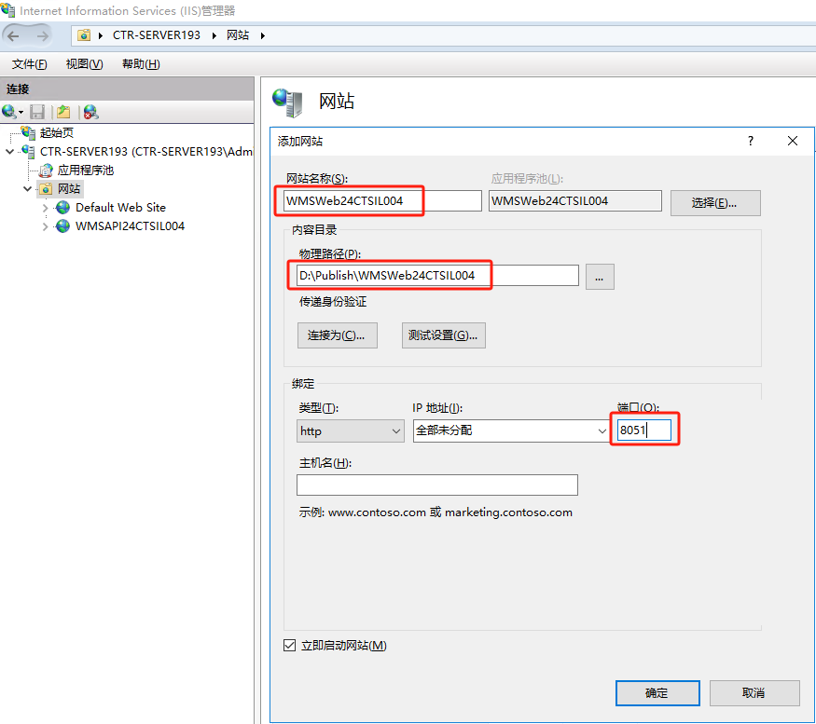Click the navigate forward arrow
Image resolution: width=816 pixels, height=724 pixels.
(x=42, y=35)
